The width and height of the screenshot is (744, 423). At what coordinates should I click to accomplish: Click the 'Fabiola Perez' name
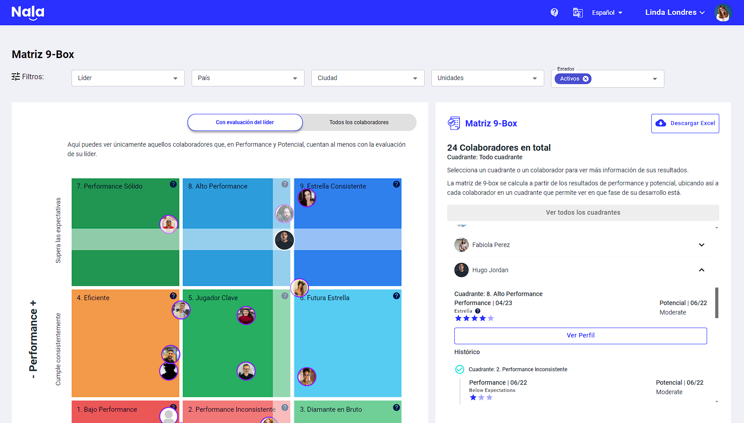pos(491,245)
